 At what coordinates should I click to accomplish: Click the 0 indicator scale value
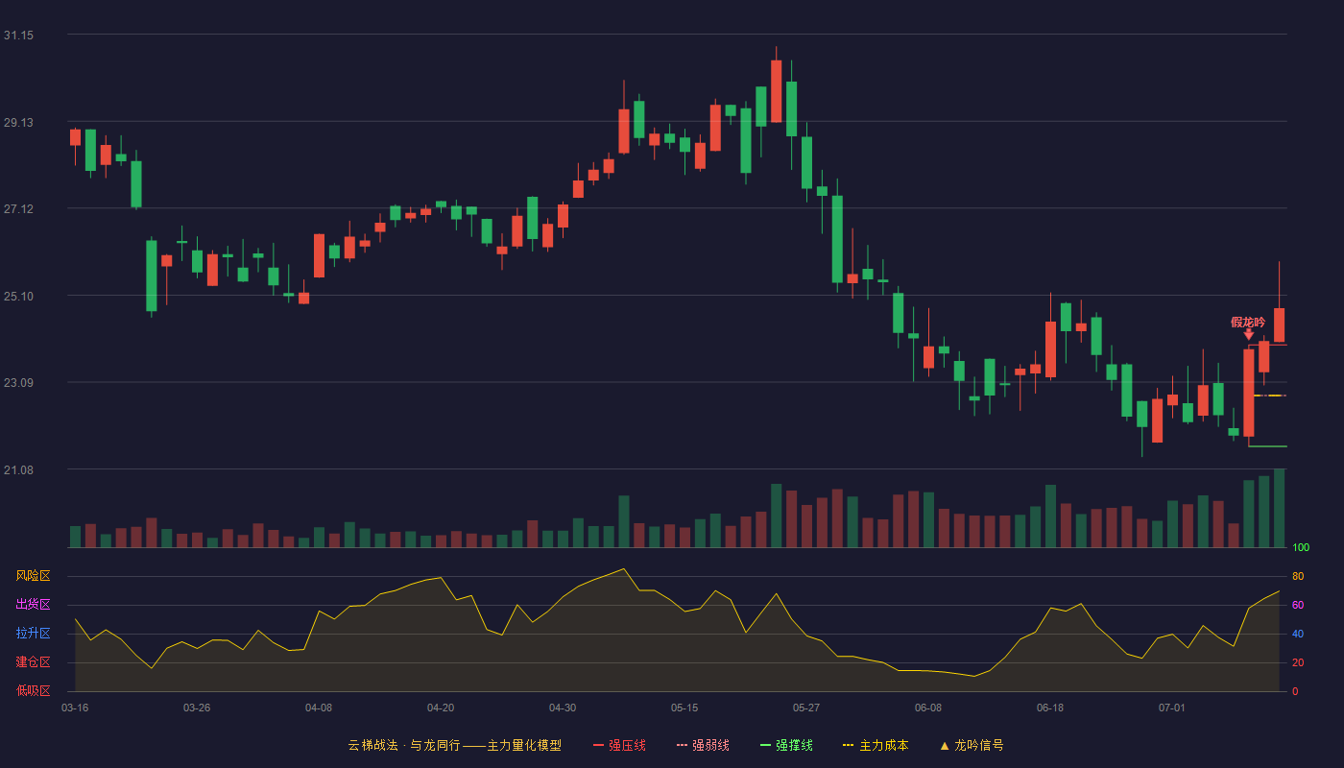[1295, 691]
